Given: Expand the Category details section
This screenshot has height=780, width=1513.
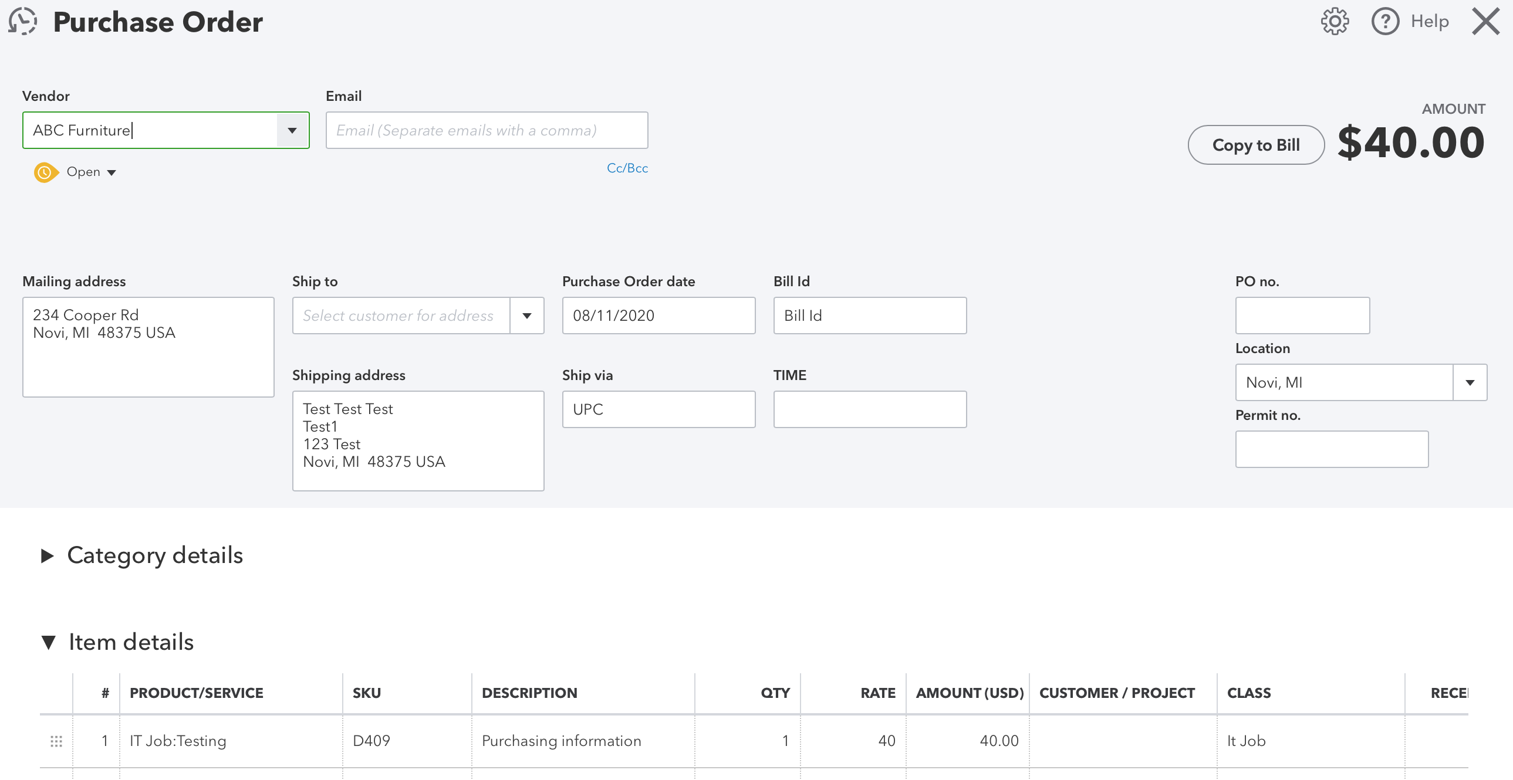Looking at the screenshot, I should [48, 556].
